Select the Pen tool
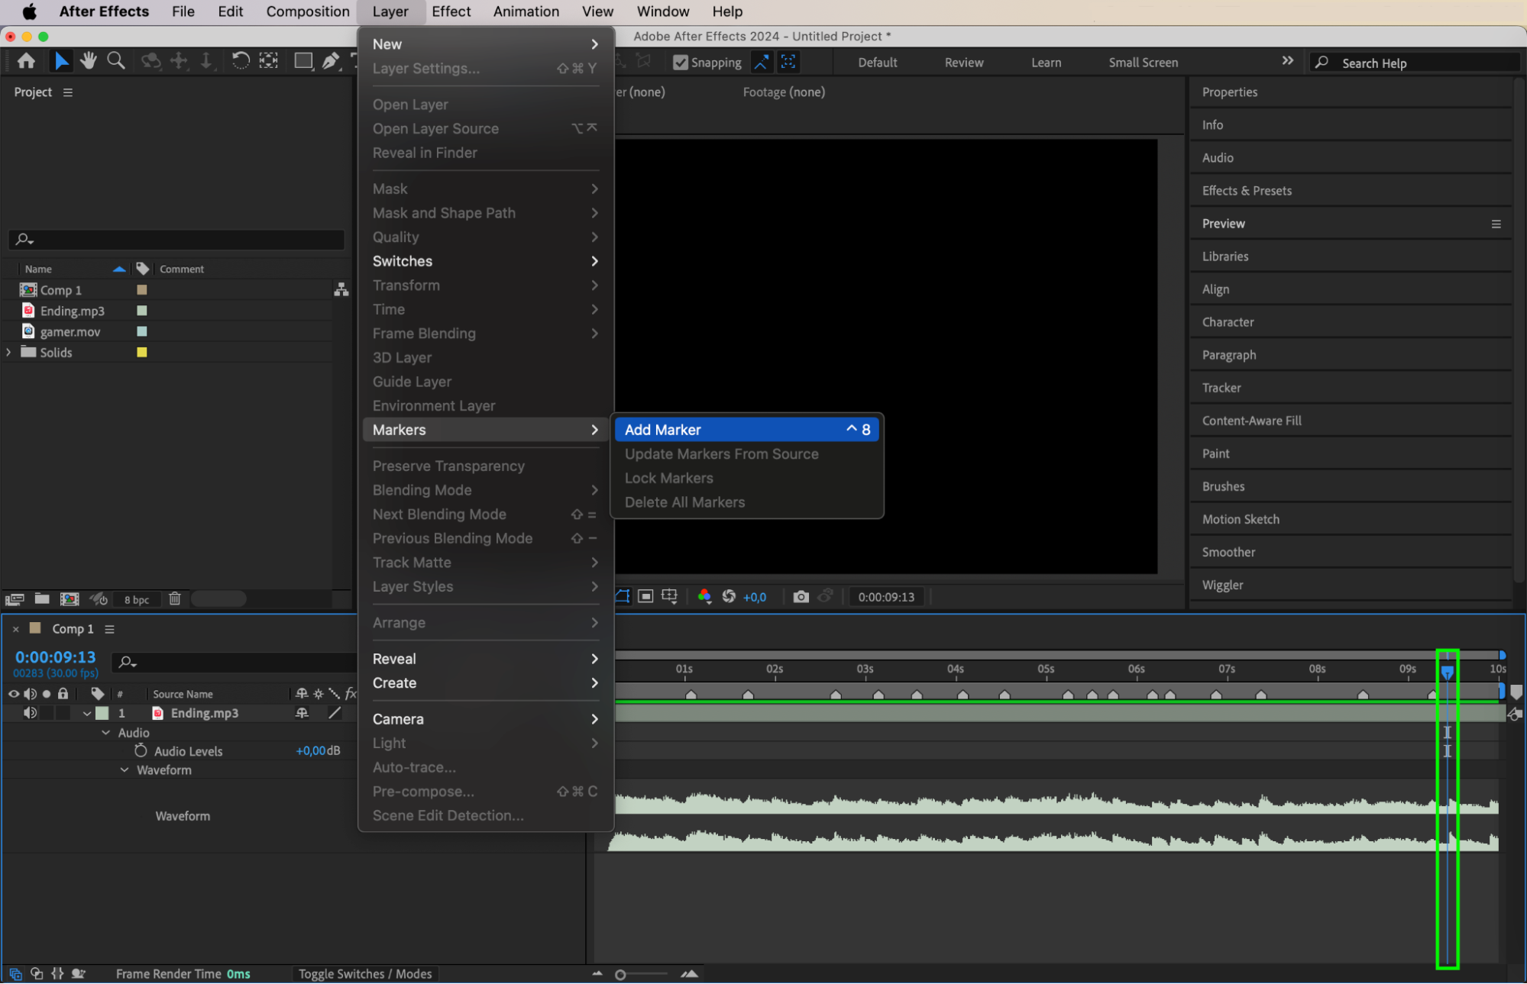The image size is (1527, 984). click(x=331, y=61)
